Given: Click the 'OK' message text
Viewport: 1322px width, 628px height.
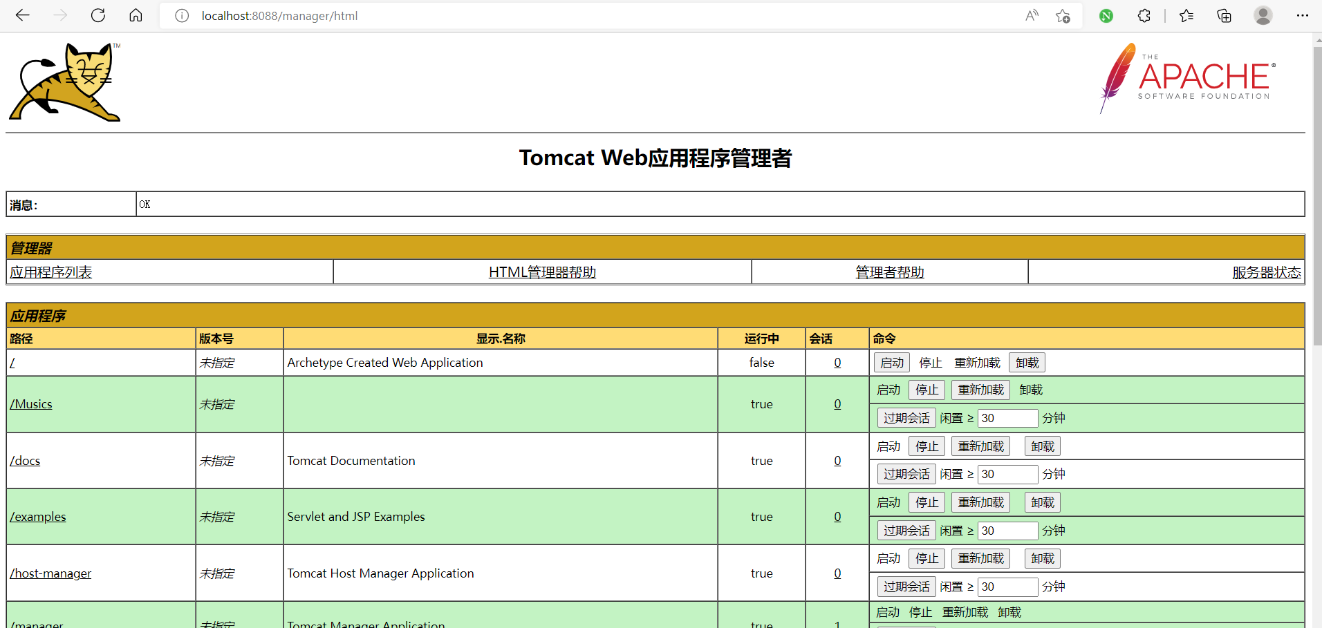Looking at the screenshot, I should [145, 204].
